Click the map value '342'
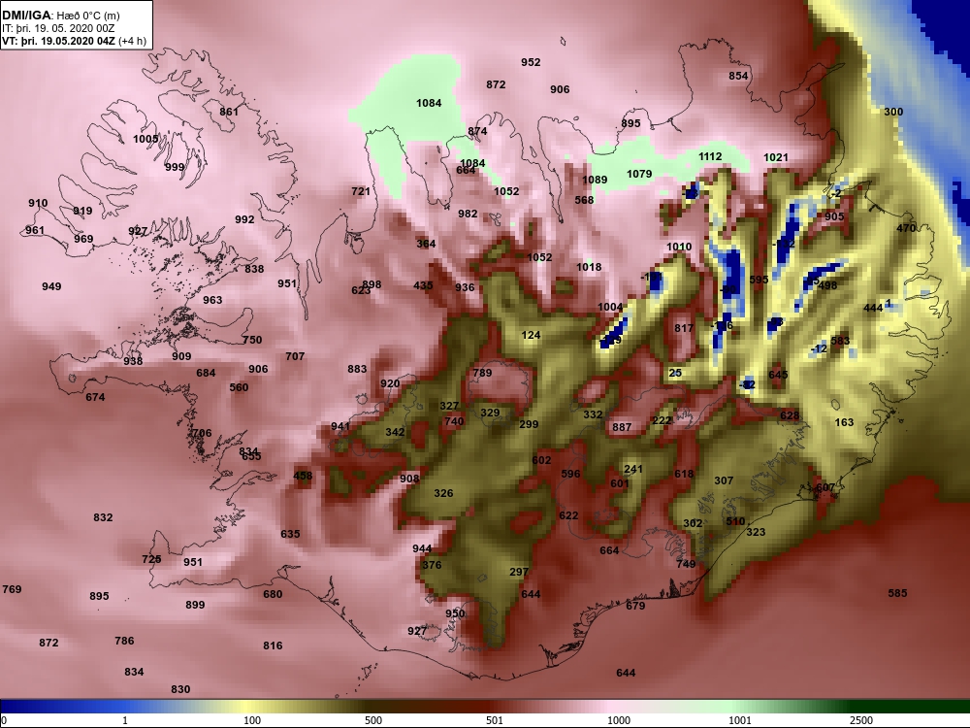This screenshot has height=728, width=970. [395, 432]
